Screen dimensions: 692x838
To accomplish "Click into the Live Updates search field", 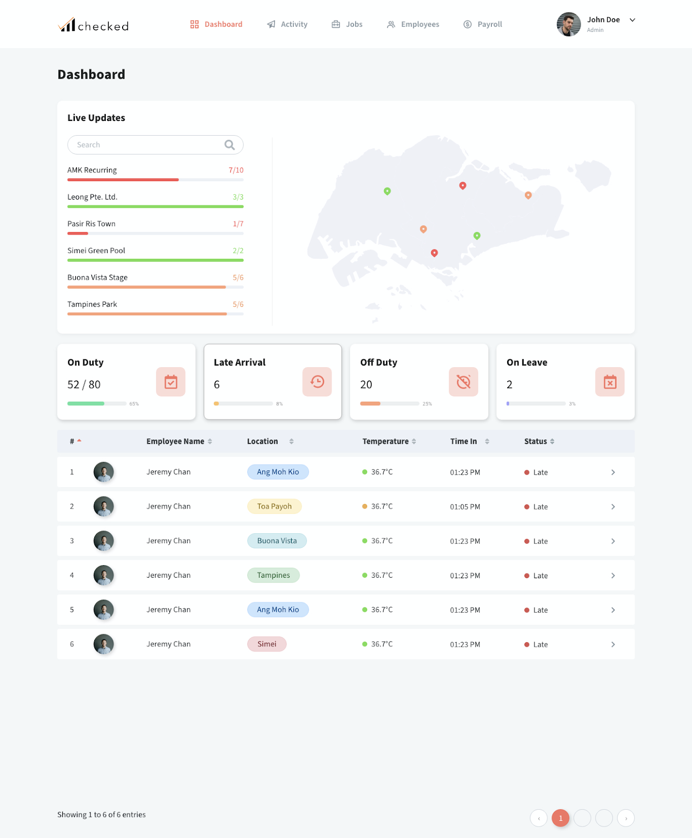I will [147, 145].
